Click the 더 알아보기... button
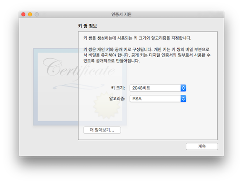Viewport: 243px width, 183px height. (x=102, y=130)
